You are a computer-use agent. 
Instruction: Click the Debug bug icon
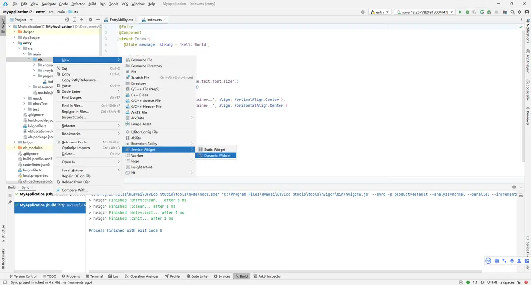[x=467, y=12]
